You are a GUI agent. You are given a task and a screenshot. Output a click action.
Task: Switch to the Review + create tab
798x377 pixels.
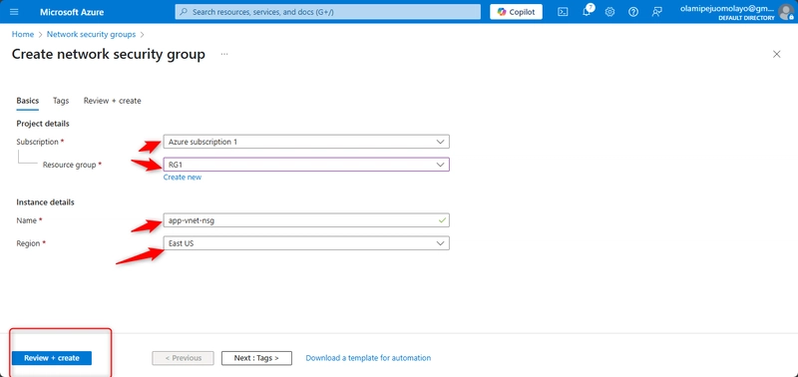[x=112, y=101]
